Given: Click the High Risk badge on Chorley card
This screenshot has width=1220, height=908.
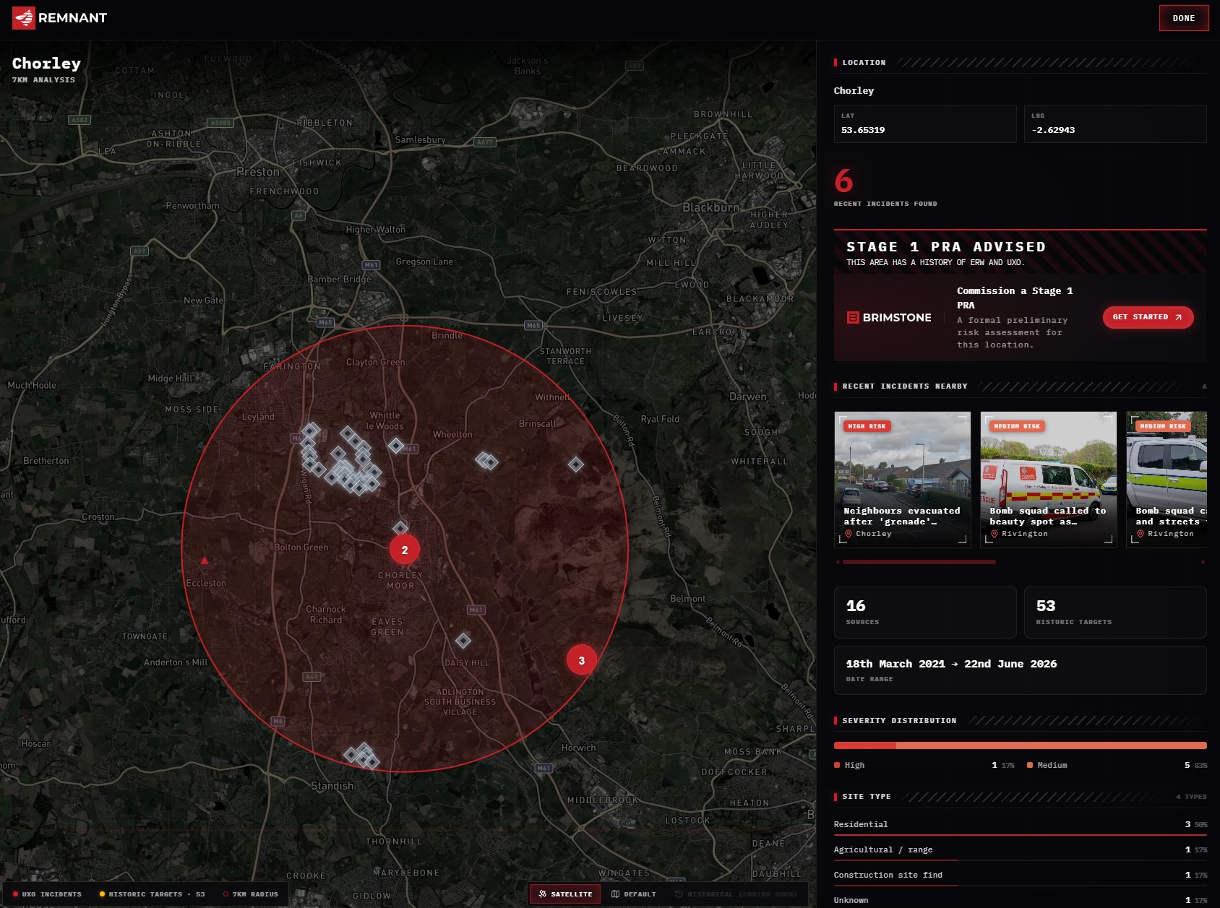Looking at the screenshot, I should [867, 426].
